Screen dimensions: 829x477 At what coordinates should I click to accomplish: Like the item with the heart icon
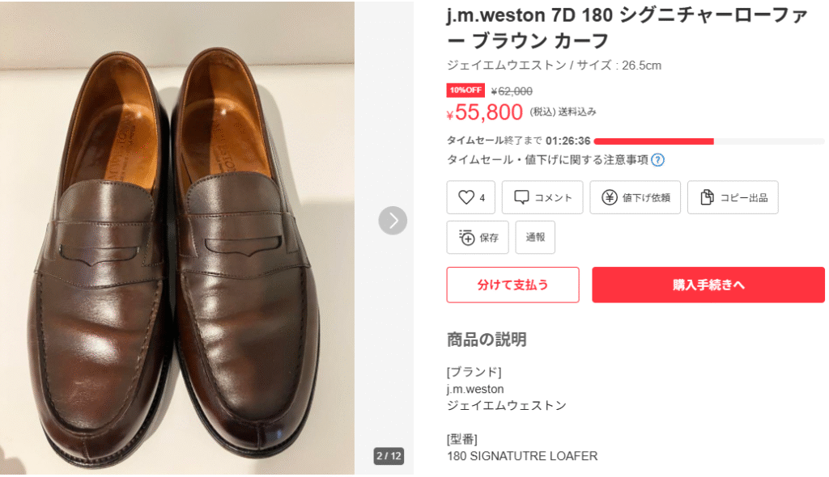pyautogui.click(x=466, y=197)
